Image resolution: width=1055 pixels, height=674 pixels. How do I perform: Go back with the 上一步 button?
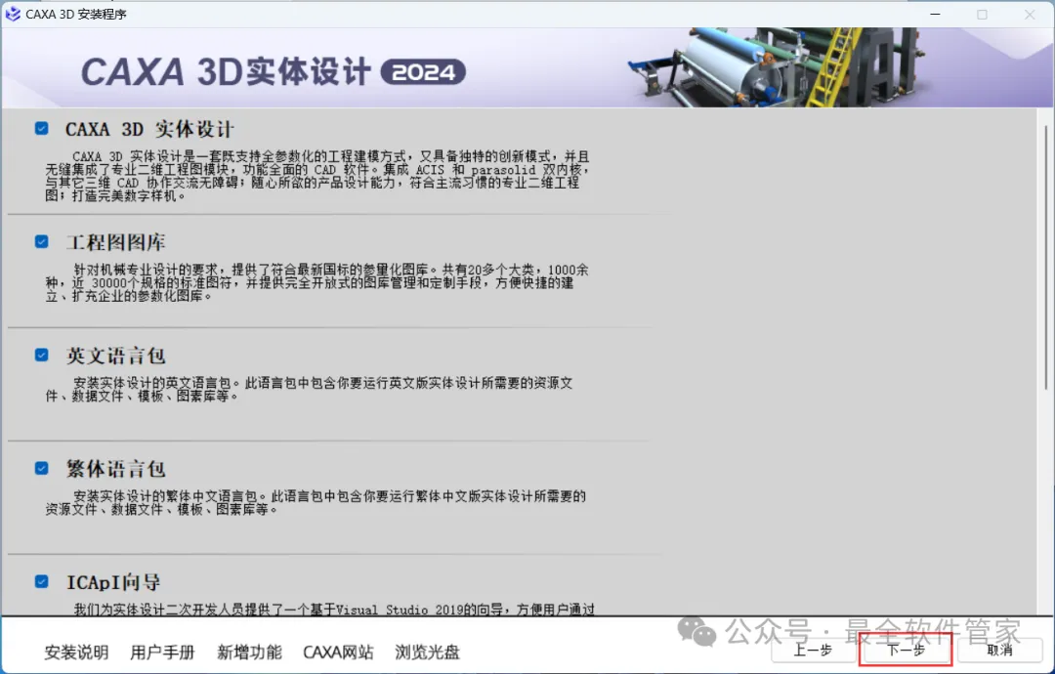813,650
